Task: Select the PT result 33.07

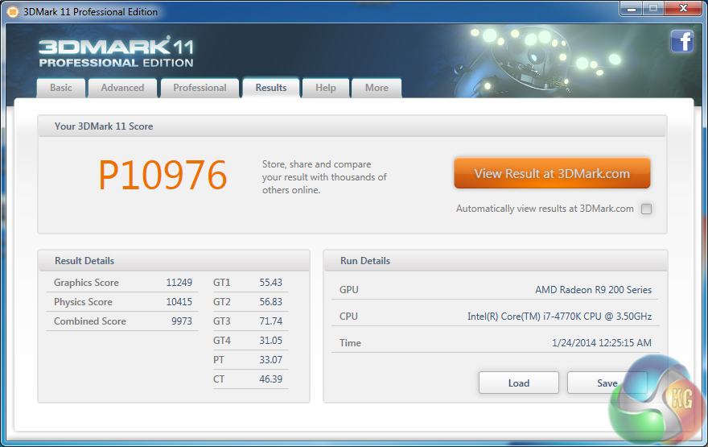Action: (x=270, y=360)
